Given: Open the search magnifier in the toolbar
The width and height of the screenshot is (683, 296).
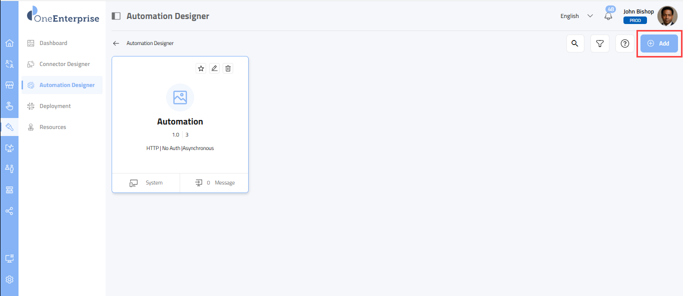Looking at the screenshot, I should (x=575, y=43).
